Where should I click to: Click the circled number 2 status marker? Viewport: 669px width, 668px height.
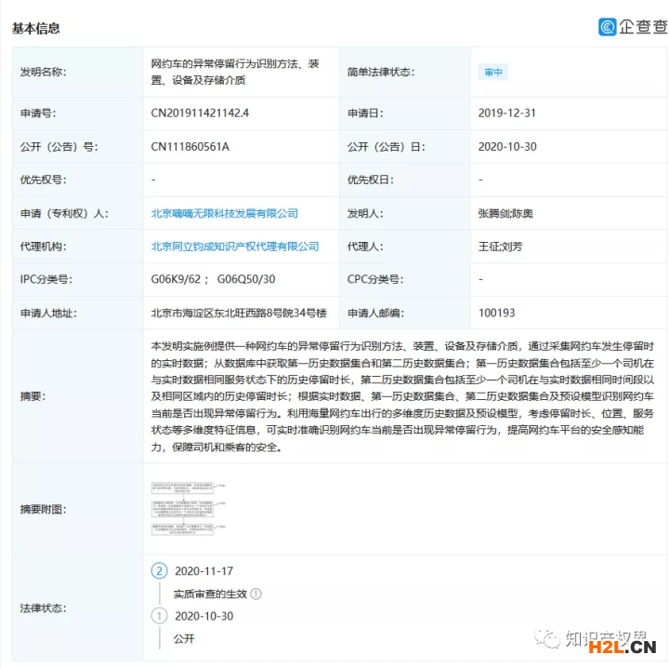tap(160, 570)
